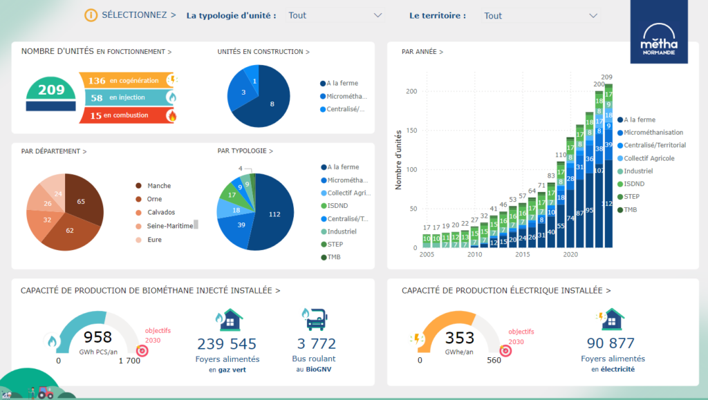Click the 'PAR TYPOLOGIE >' title
The height and width of the screenshot is (400, 708).
click(245, 151)
